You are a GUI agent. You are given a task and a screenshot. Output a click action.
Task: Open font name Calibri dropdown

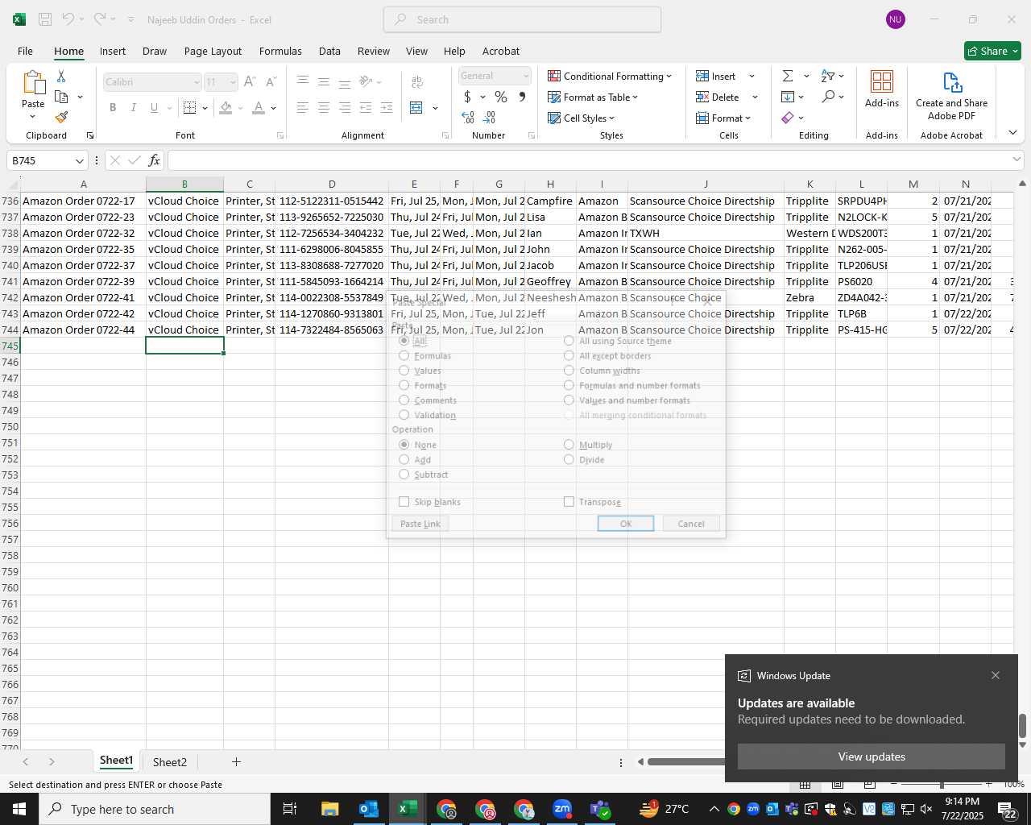coord(196,82)
